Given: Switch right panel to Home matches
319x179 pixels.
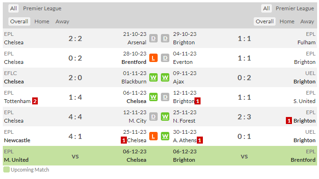Looking at the screenshot, I should 287,21.
